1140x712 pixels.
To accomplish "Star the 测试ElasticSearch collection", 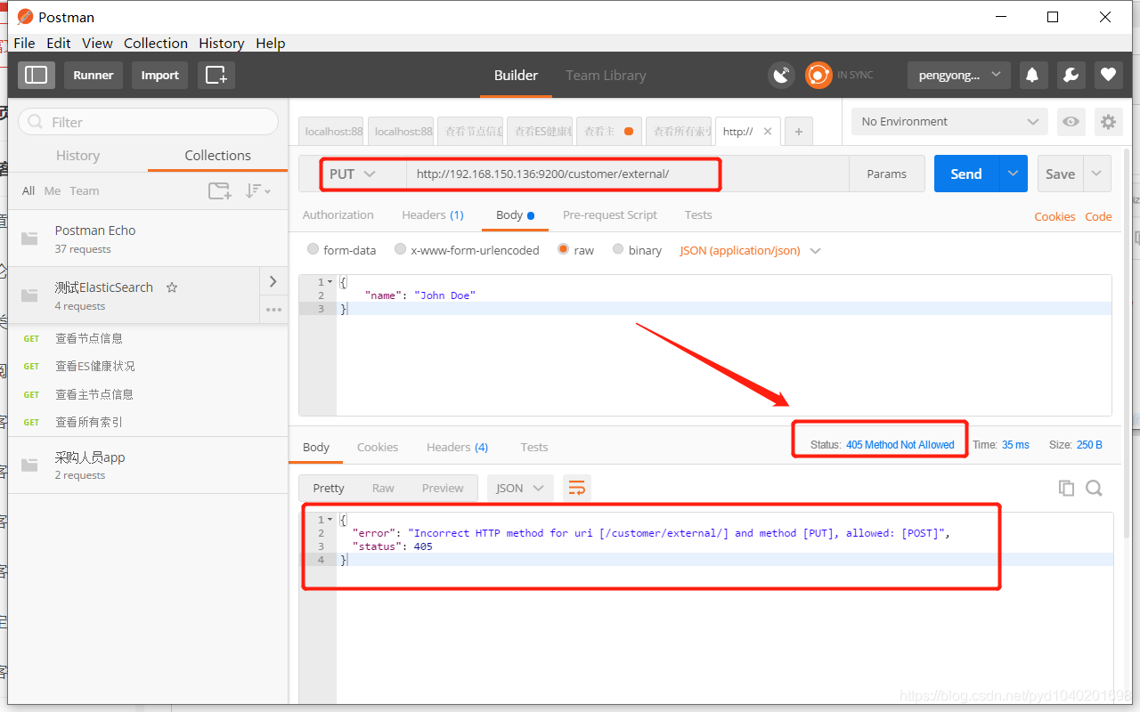I will 172,287.
